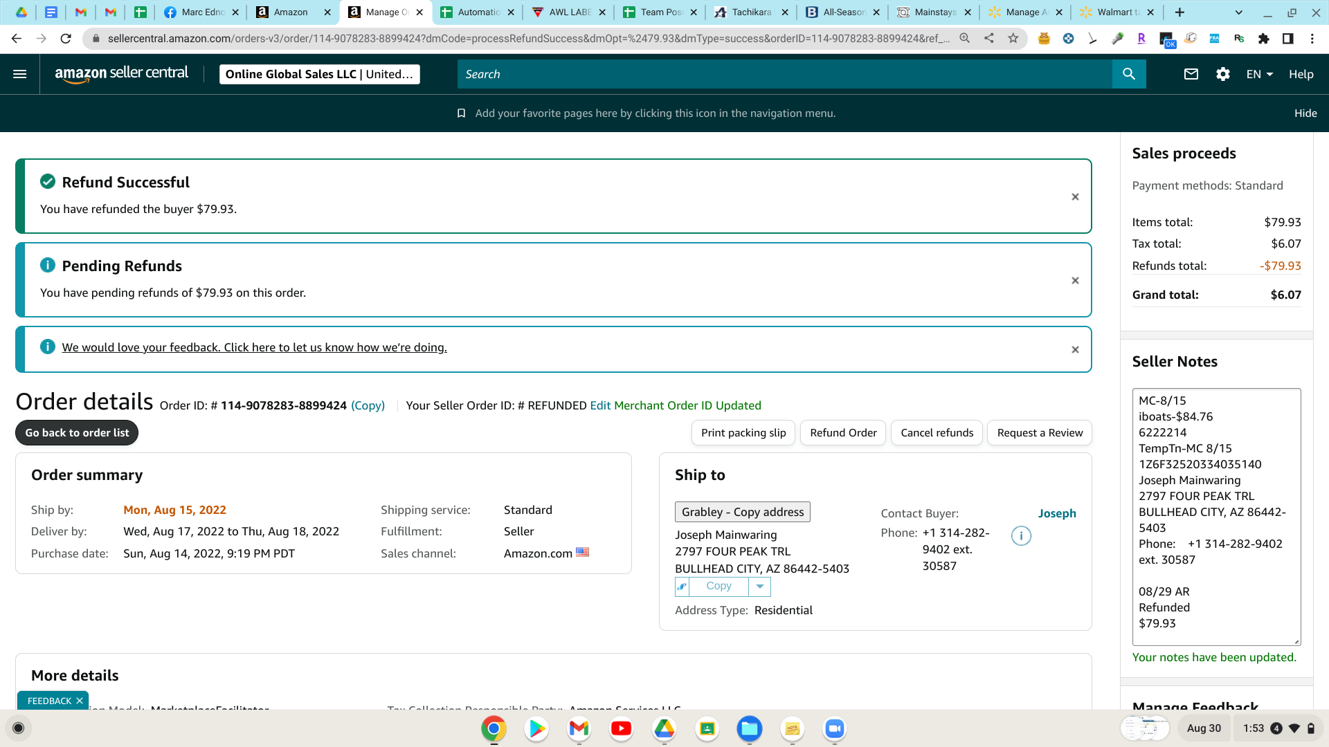The width and height of the screenshot is (1329, 747).
Task: Open Play Store from the shelf
Action: tap(536, 728)
